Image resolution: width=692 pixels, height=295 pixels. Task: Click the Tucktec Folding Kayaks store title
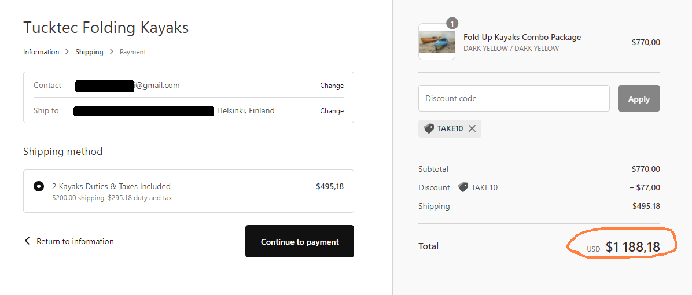[106, 27]
